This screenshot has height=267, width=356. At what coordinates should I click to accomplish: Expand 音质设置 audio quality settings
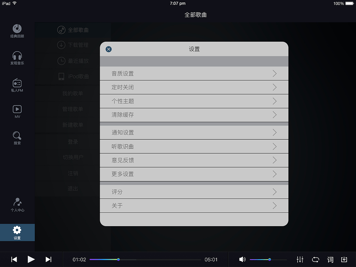click(194, 73)
